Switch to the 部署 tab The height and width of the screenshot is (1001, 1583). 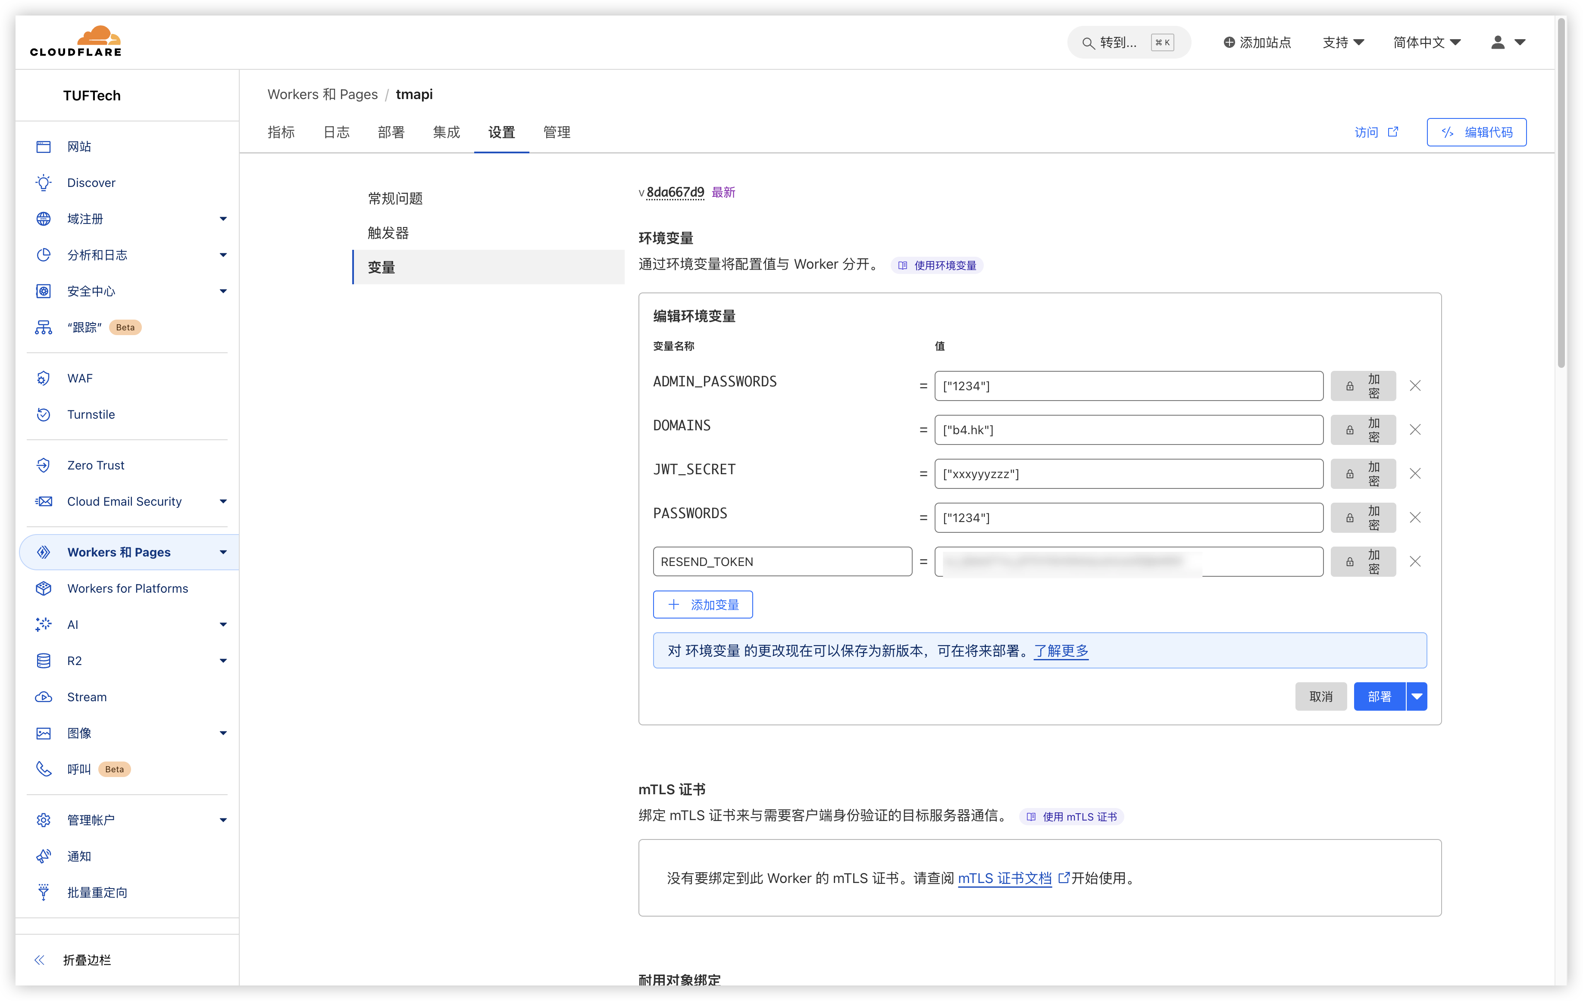pos(391,132)
